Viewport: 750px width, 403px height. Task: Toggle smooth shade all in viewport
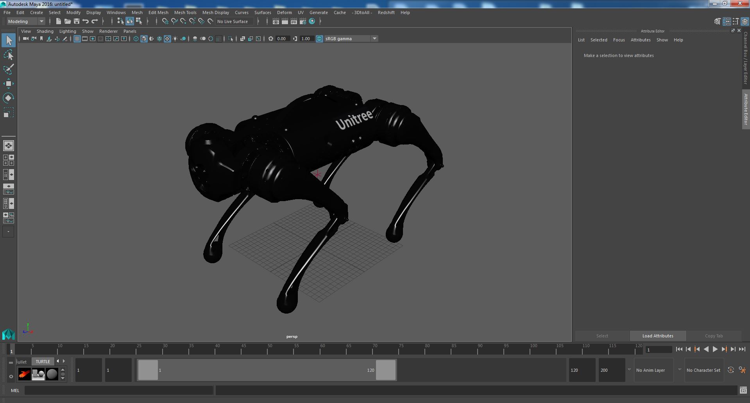[144, 39]
